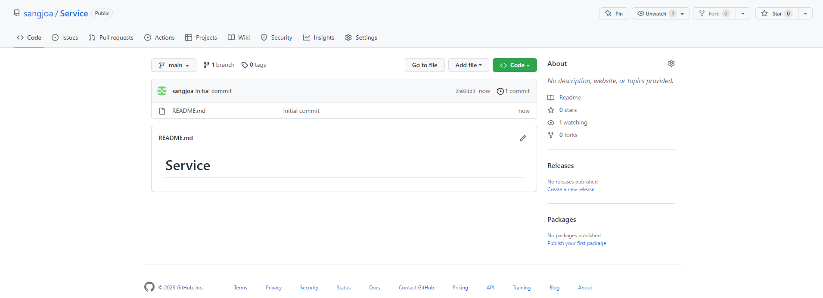The image size is (823, 298).
Task: Edit the README with the pencil icon
Action: 523,138
